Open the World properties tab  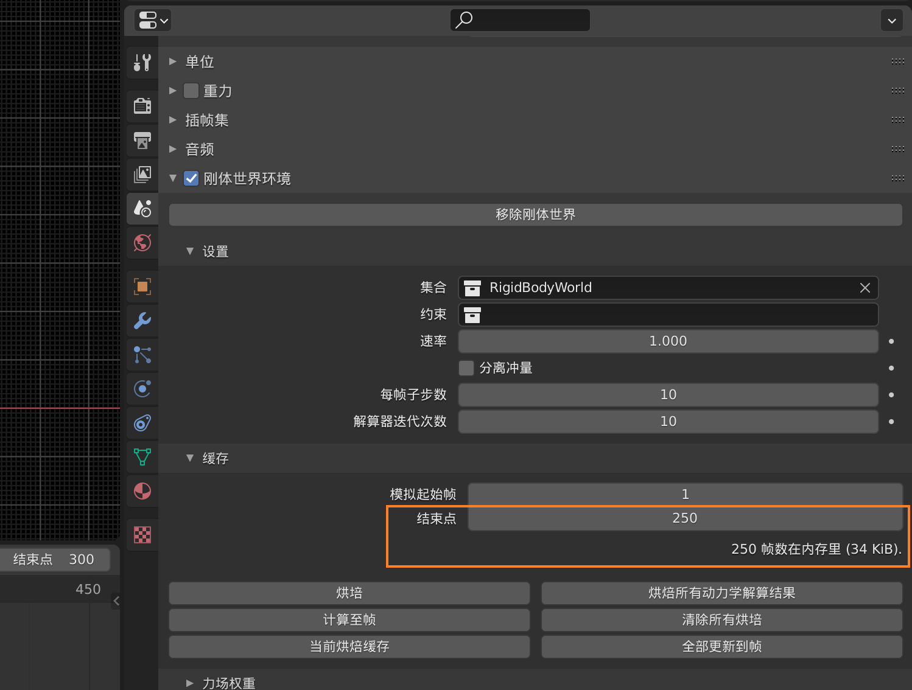[x=142, y=243]
